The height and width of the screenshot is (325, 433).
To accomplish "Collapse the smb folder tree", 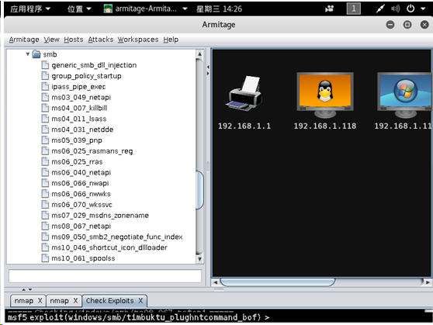I will tap(28, 54).
